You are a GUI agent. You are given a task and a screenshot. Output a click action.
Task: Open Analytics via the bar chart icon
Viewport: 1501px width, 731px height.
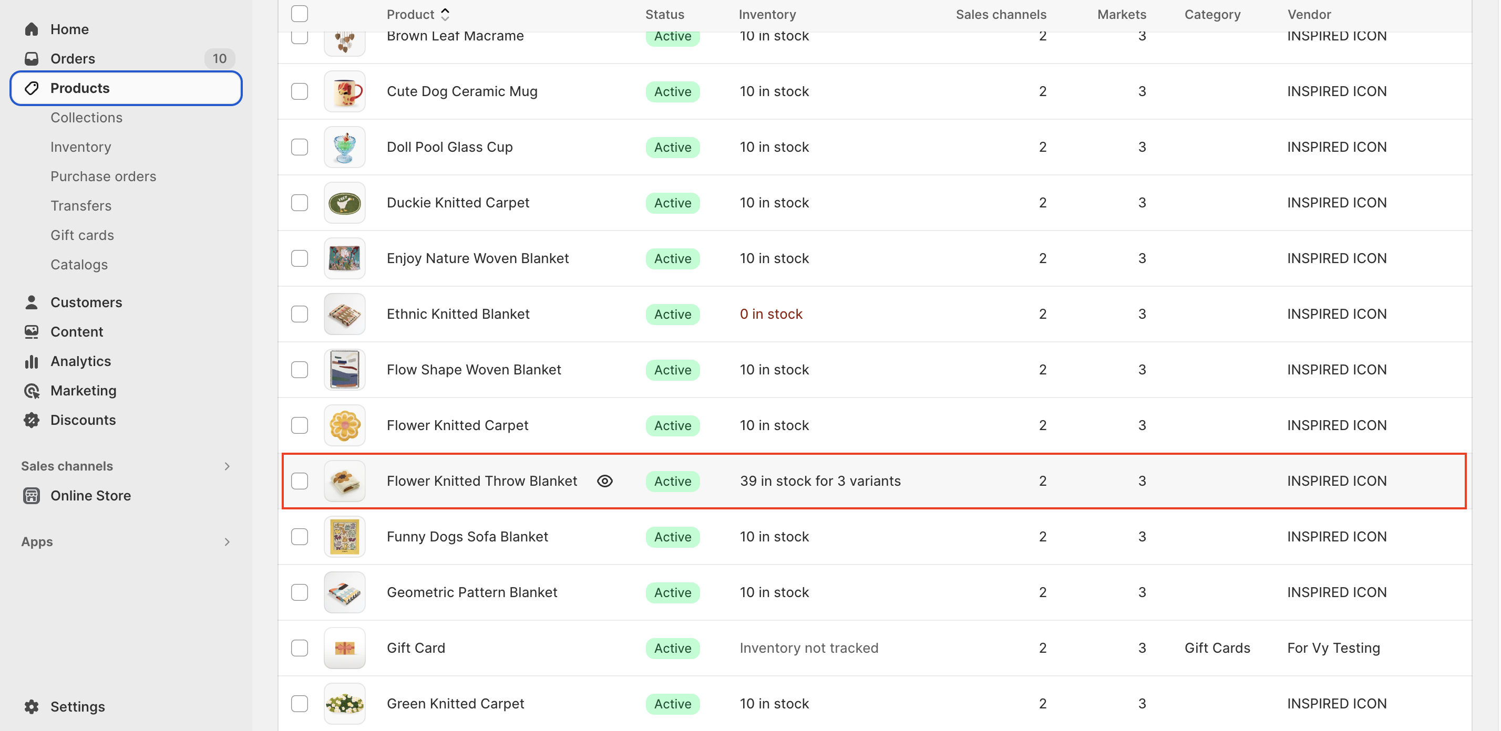(32, 361)
